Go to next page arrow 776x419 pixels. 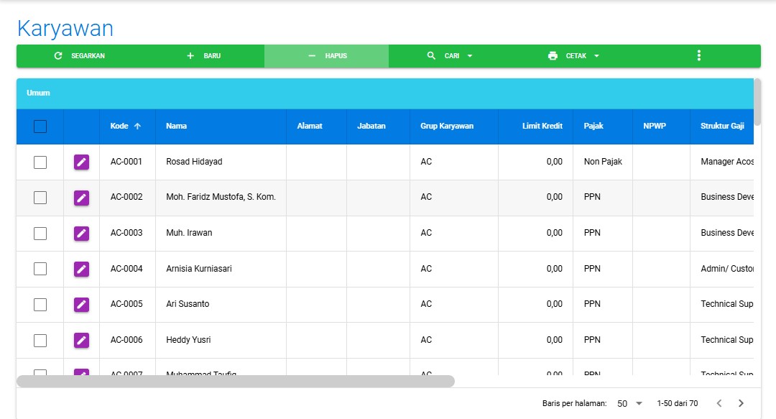click(x=742, y=403)
